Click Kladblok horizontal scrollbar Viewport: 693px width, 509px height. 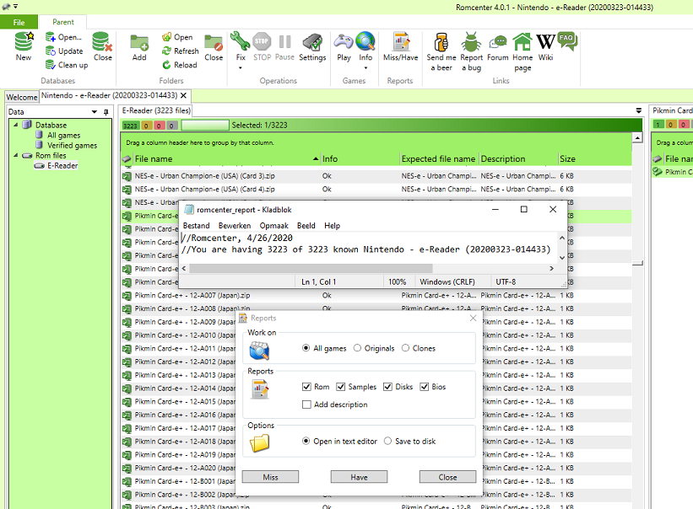[311, 269]
